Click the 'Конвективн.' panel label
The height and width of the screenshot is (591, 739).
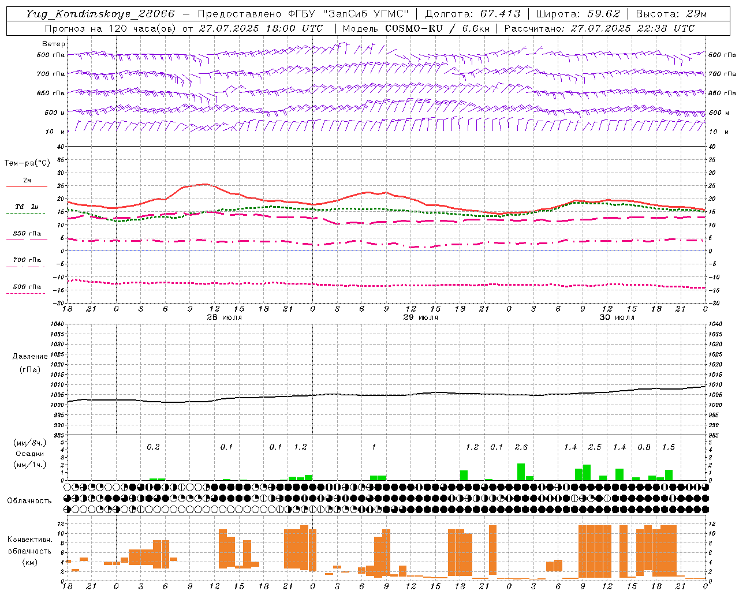30,540
